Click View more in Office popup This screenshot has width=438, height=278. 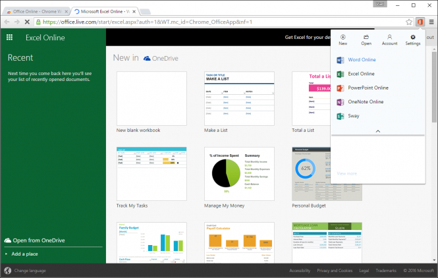tap(346, 173)
